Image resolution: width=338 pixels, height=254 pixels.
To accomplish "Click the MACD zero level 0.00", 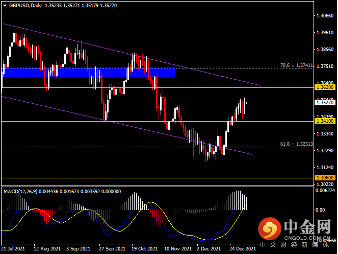I will point(320,210).
